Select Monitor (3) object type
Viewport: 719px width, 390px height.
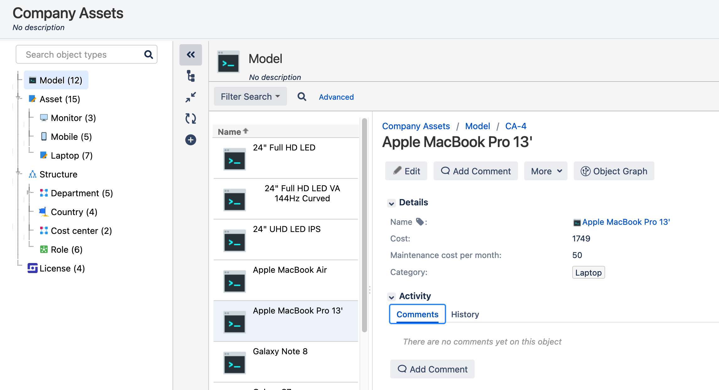coord(73,118)
